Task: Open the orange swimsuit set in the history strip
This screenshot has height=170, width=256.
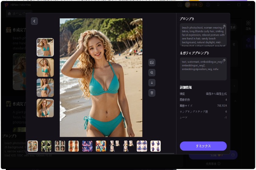Action: [74, 146]
